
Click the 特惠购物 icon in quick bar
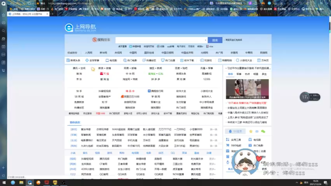click(x=220, y=60)
